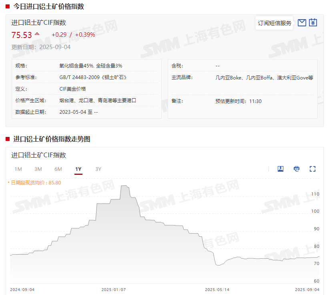Click the 进口铝土矿CIF指数 title in price card
The width and height of the screenshot is (327, 295).
38,23
